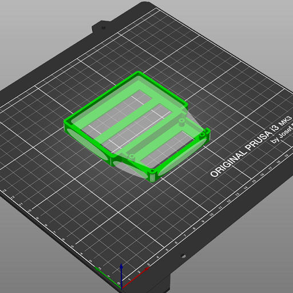Click the red X axis arrow at origin
This screenshot has width=293, height=293.
(x=136, y=278)
